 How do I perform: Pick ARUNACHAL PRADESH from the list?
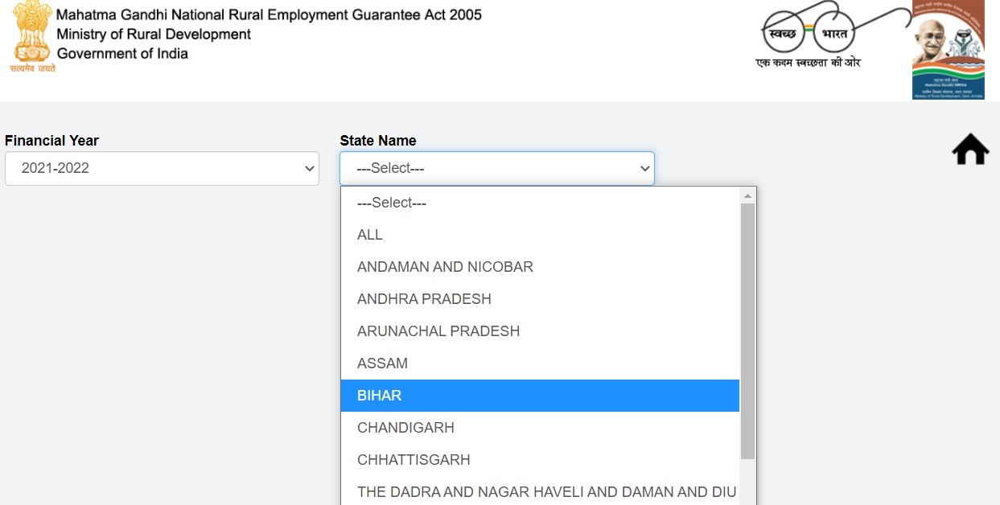tap(540, 331)
